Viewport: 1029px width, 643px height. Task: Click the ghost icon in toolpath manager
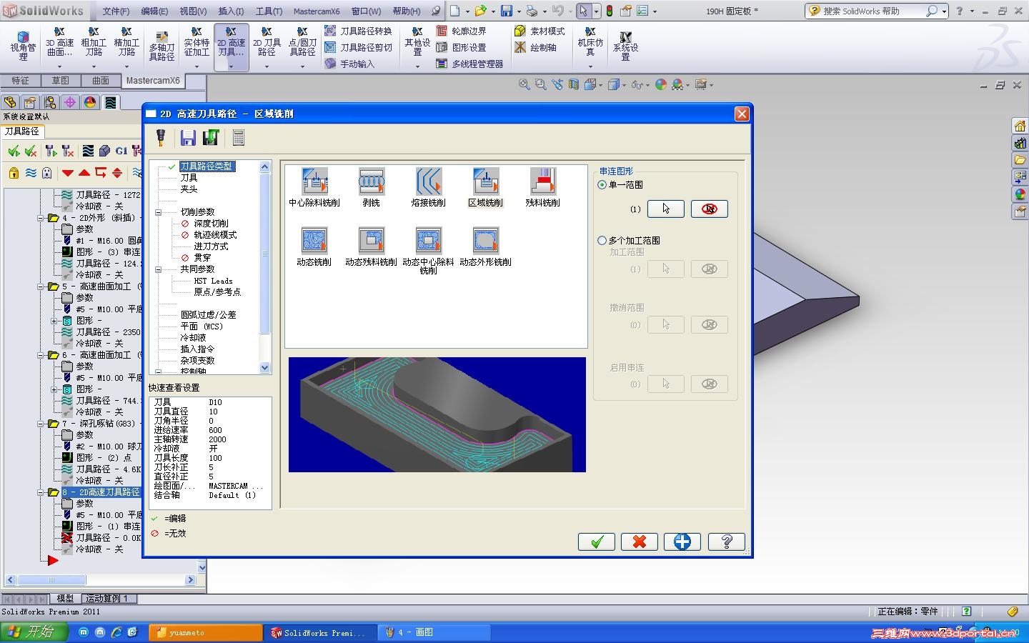pos(46,173)
